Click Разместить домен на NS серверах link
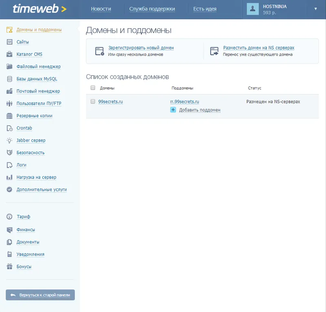 pyautogui.click(x=259, y=48)
